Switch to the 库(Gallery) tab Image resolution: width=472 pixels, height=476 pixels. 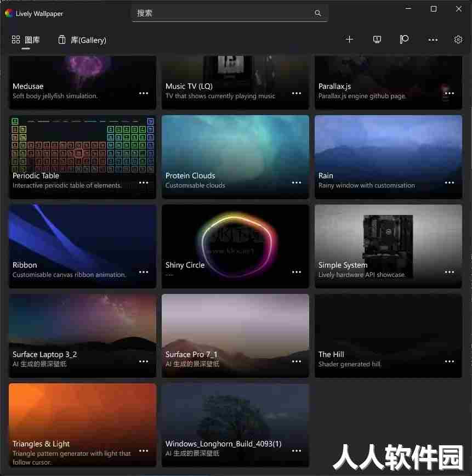pos(82,40)
